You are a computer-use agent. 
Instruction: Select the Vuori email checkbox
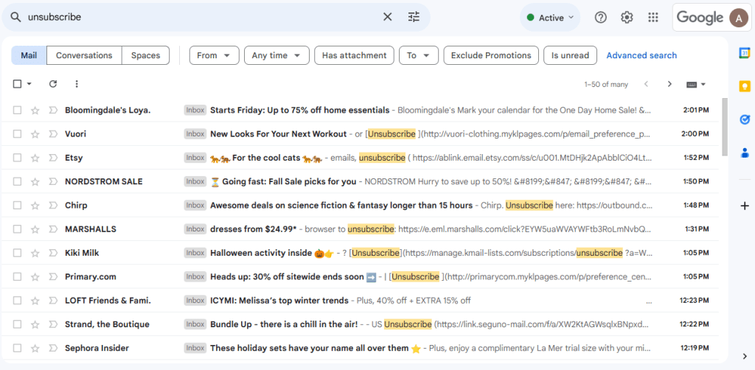pos(17,134)
